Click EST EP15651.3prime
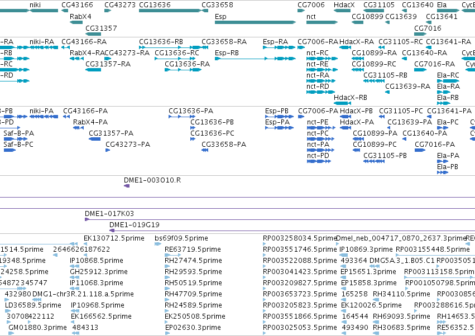The width and height of the screenshot is (475, 336). pyautogui.click(x=344, y=277)
